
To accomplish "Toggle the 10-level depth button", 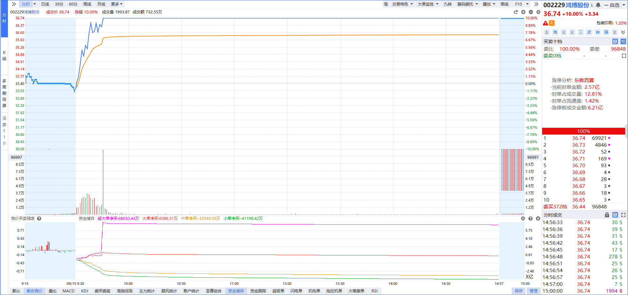I will pyautogui.click(x=623, y=41).
